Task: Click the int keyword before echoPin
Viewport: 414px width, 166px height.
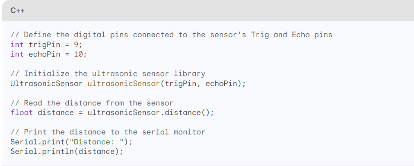Action: pos(17,54)
